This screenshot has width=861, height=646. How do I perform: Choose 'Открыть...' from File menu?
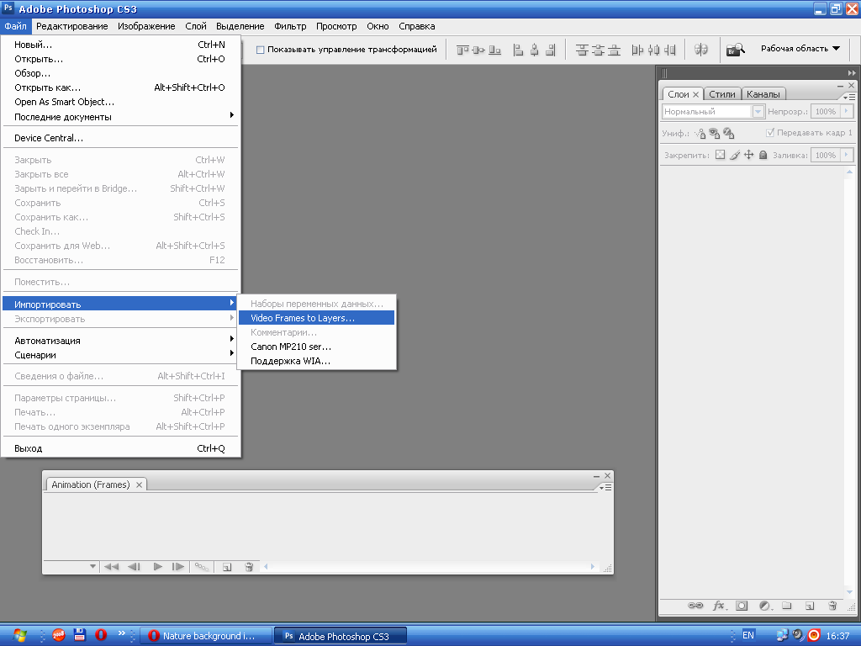[x=120, y=59]
